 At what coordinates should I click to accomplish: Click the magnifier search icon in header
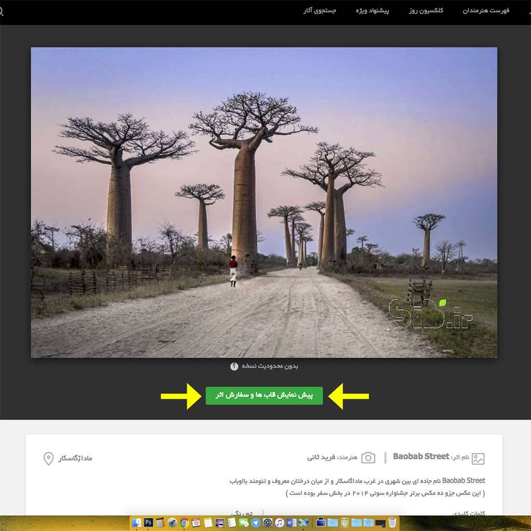1,11
